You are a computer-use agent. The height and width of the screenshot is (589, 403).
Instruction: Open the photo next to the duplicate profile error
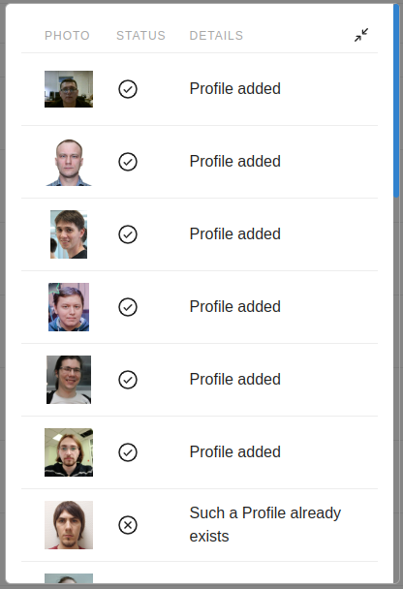pyautogui.click(x=69, y=525)
